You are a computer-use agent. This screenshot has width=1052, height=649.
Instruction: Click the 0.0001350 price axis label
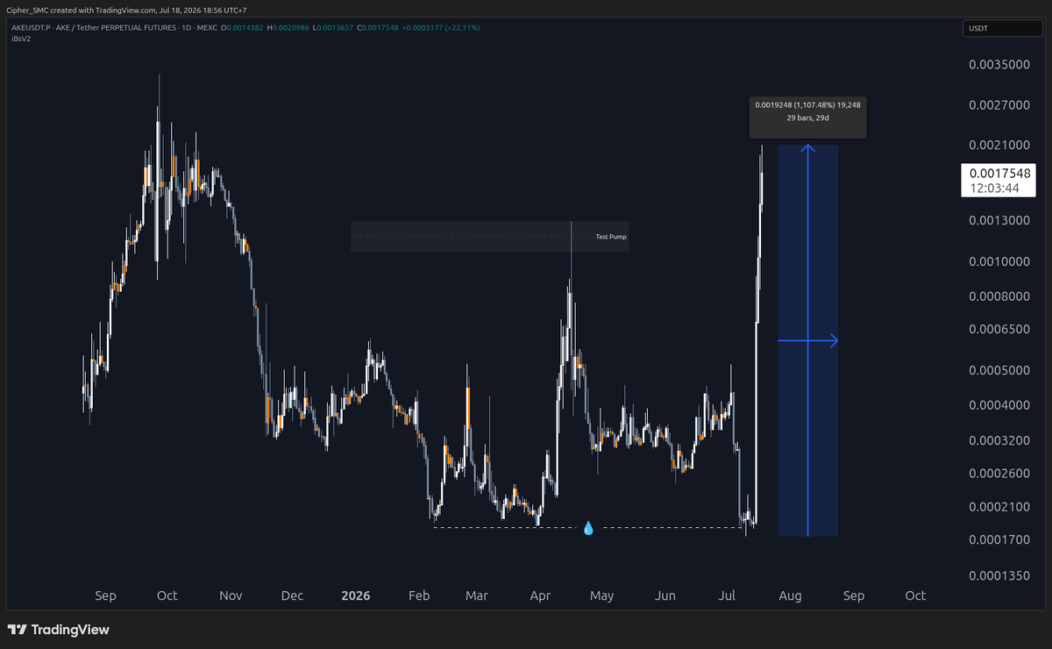(x=999, y=576)
